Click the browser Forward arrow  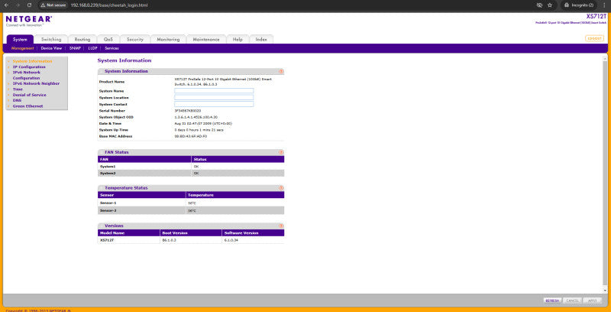click(18, 5)
